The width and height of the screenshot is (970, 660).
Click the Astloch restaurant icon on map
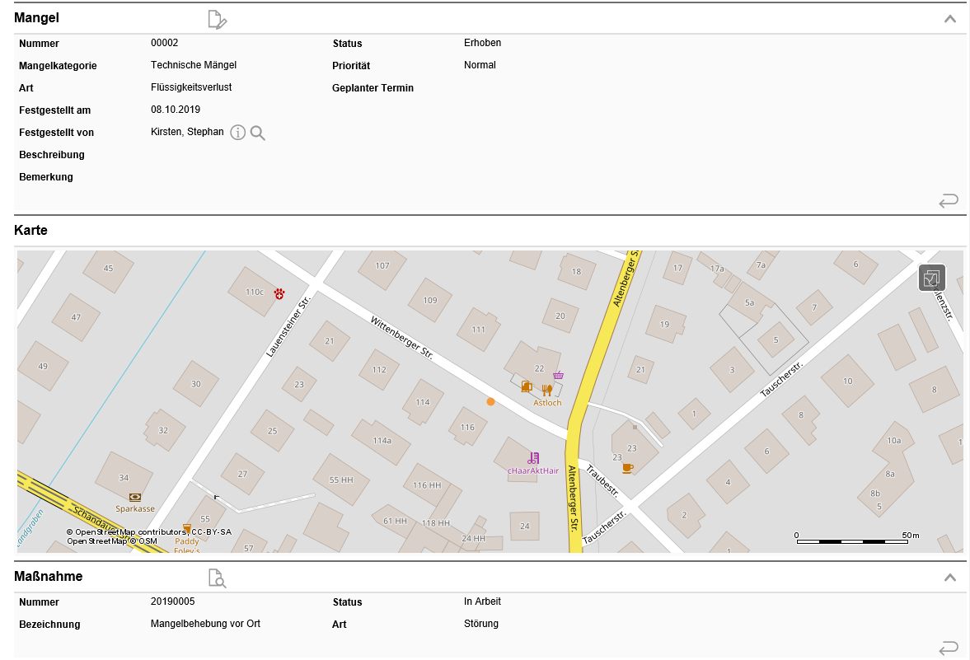click(x=546, y=391)
